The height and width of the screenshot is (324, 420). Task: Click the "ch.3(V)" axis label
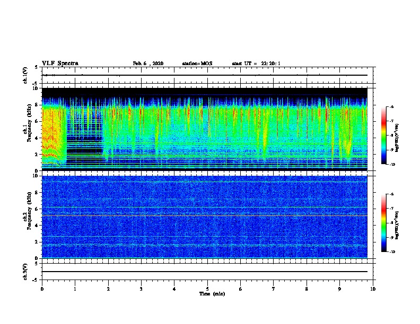(x=25, y=272)
